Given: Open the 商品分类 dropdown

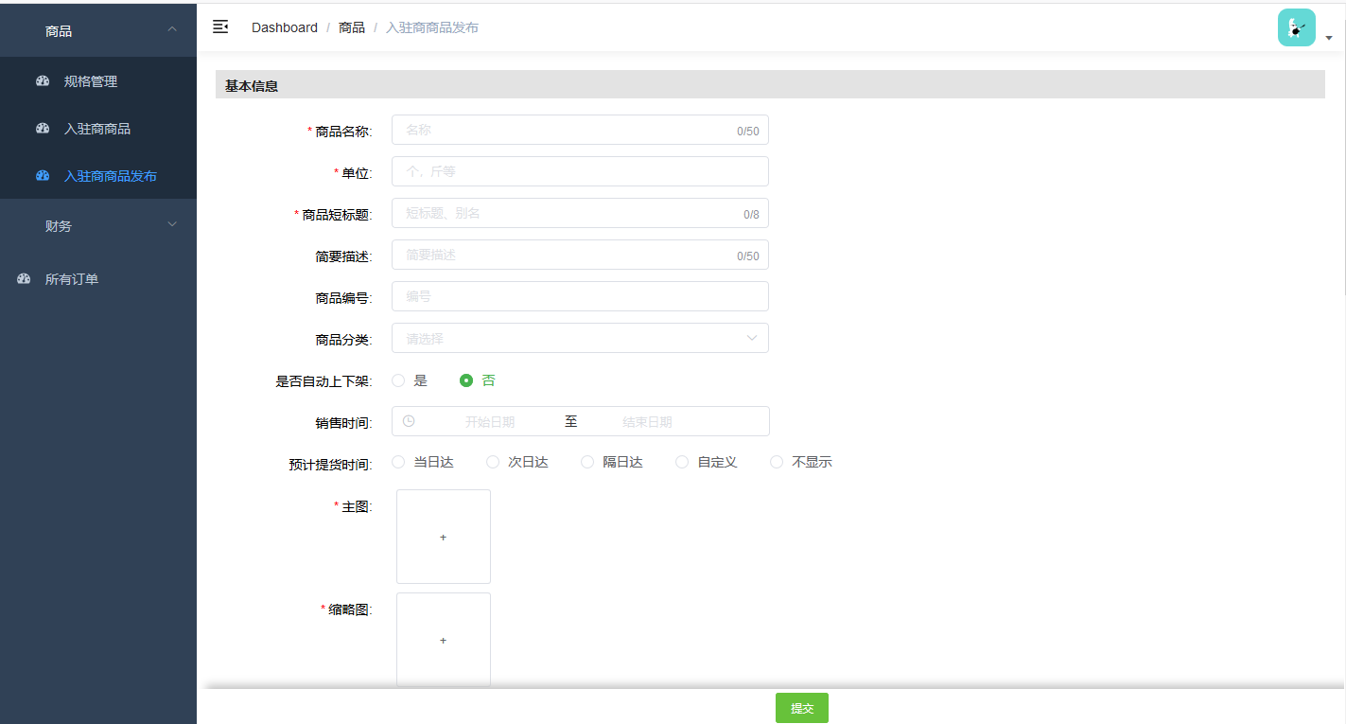Looking at the screenshot, I should (x=579, y=338).
